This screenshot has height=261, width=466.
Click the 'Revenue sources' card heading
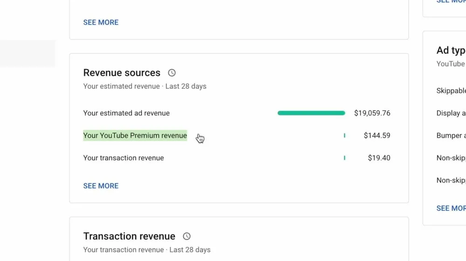[122, 73]
